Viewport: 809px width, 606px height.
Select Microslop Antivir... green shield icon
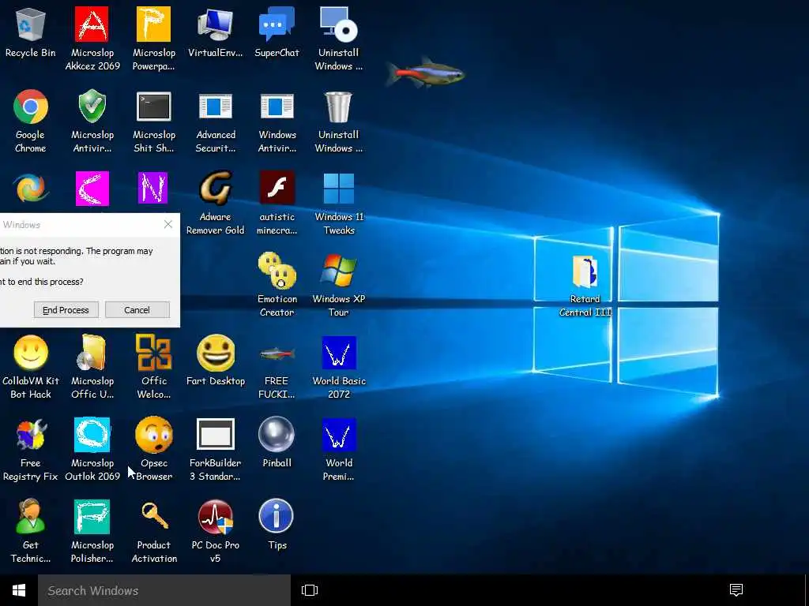click(92, 107)
